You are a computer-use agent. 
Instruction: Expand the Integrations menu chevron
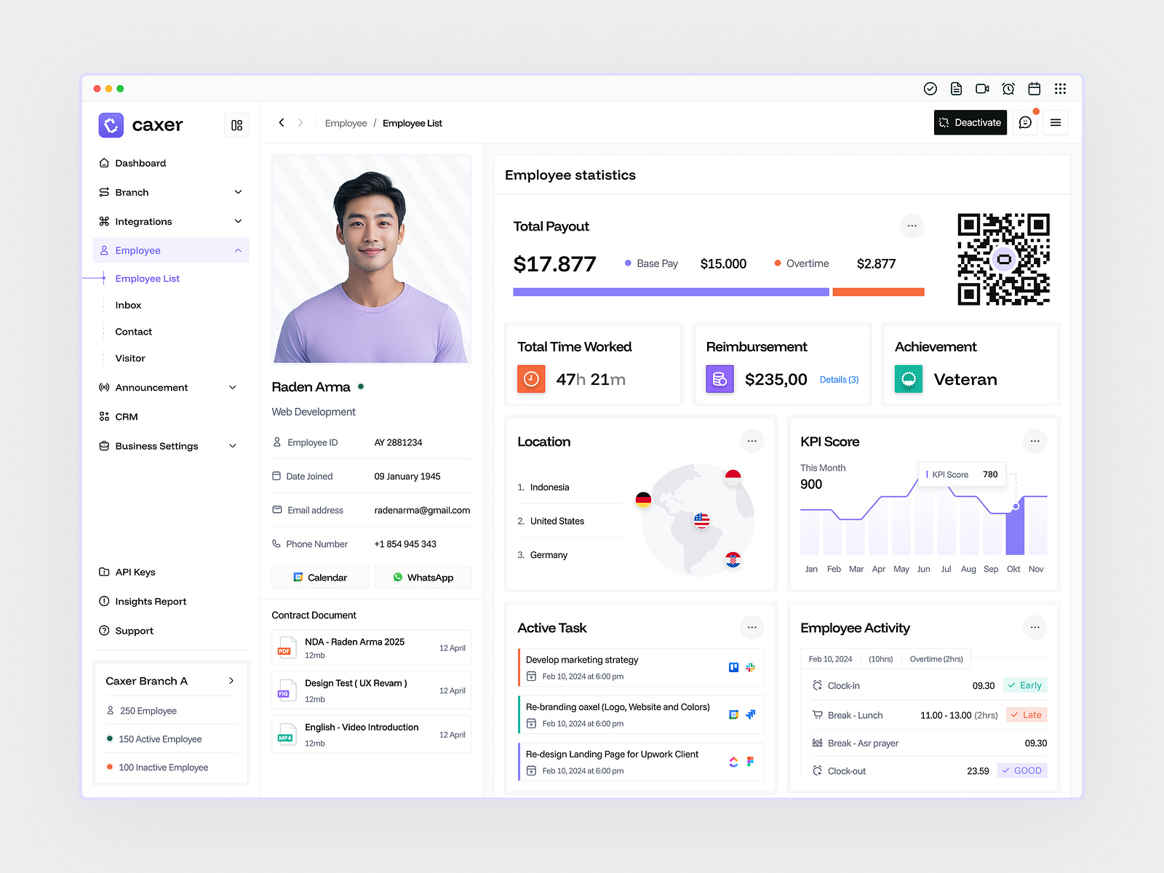pyautogui.click(x=238, y=221)
